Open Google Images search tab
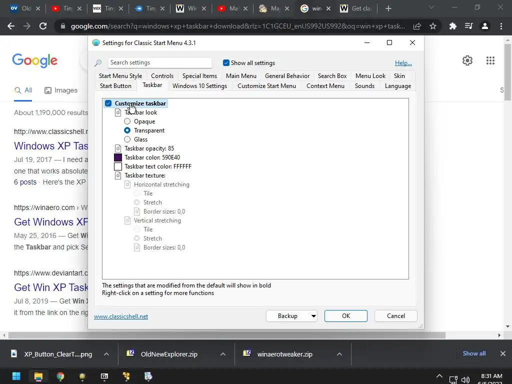Image resolution: width=512 pixels, height=384 pixels. pos(61,90)
